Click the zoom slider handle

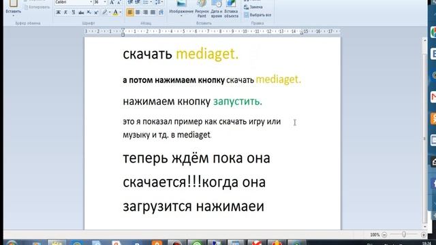pyautogui.click(x=404, y=235)
